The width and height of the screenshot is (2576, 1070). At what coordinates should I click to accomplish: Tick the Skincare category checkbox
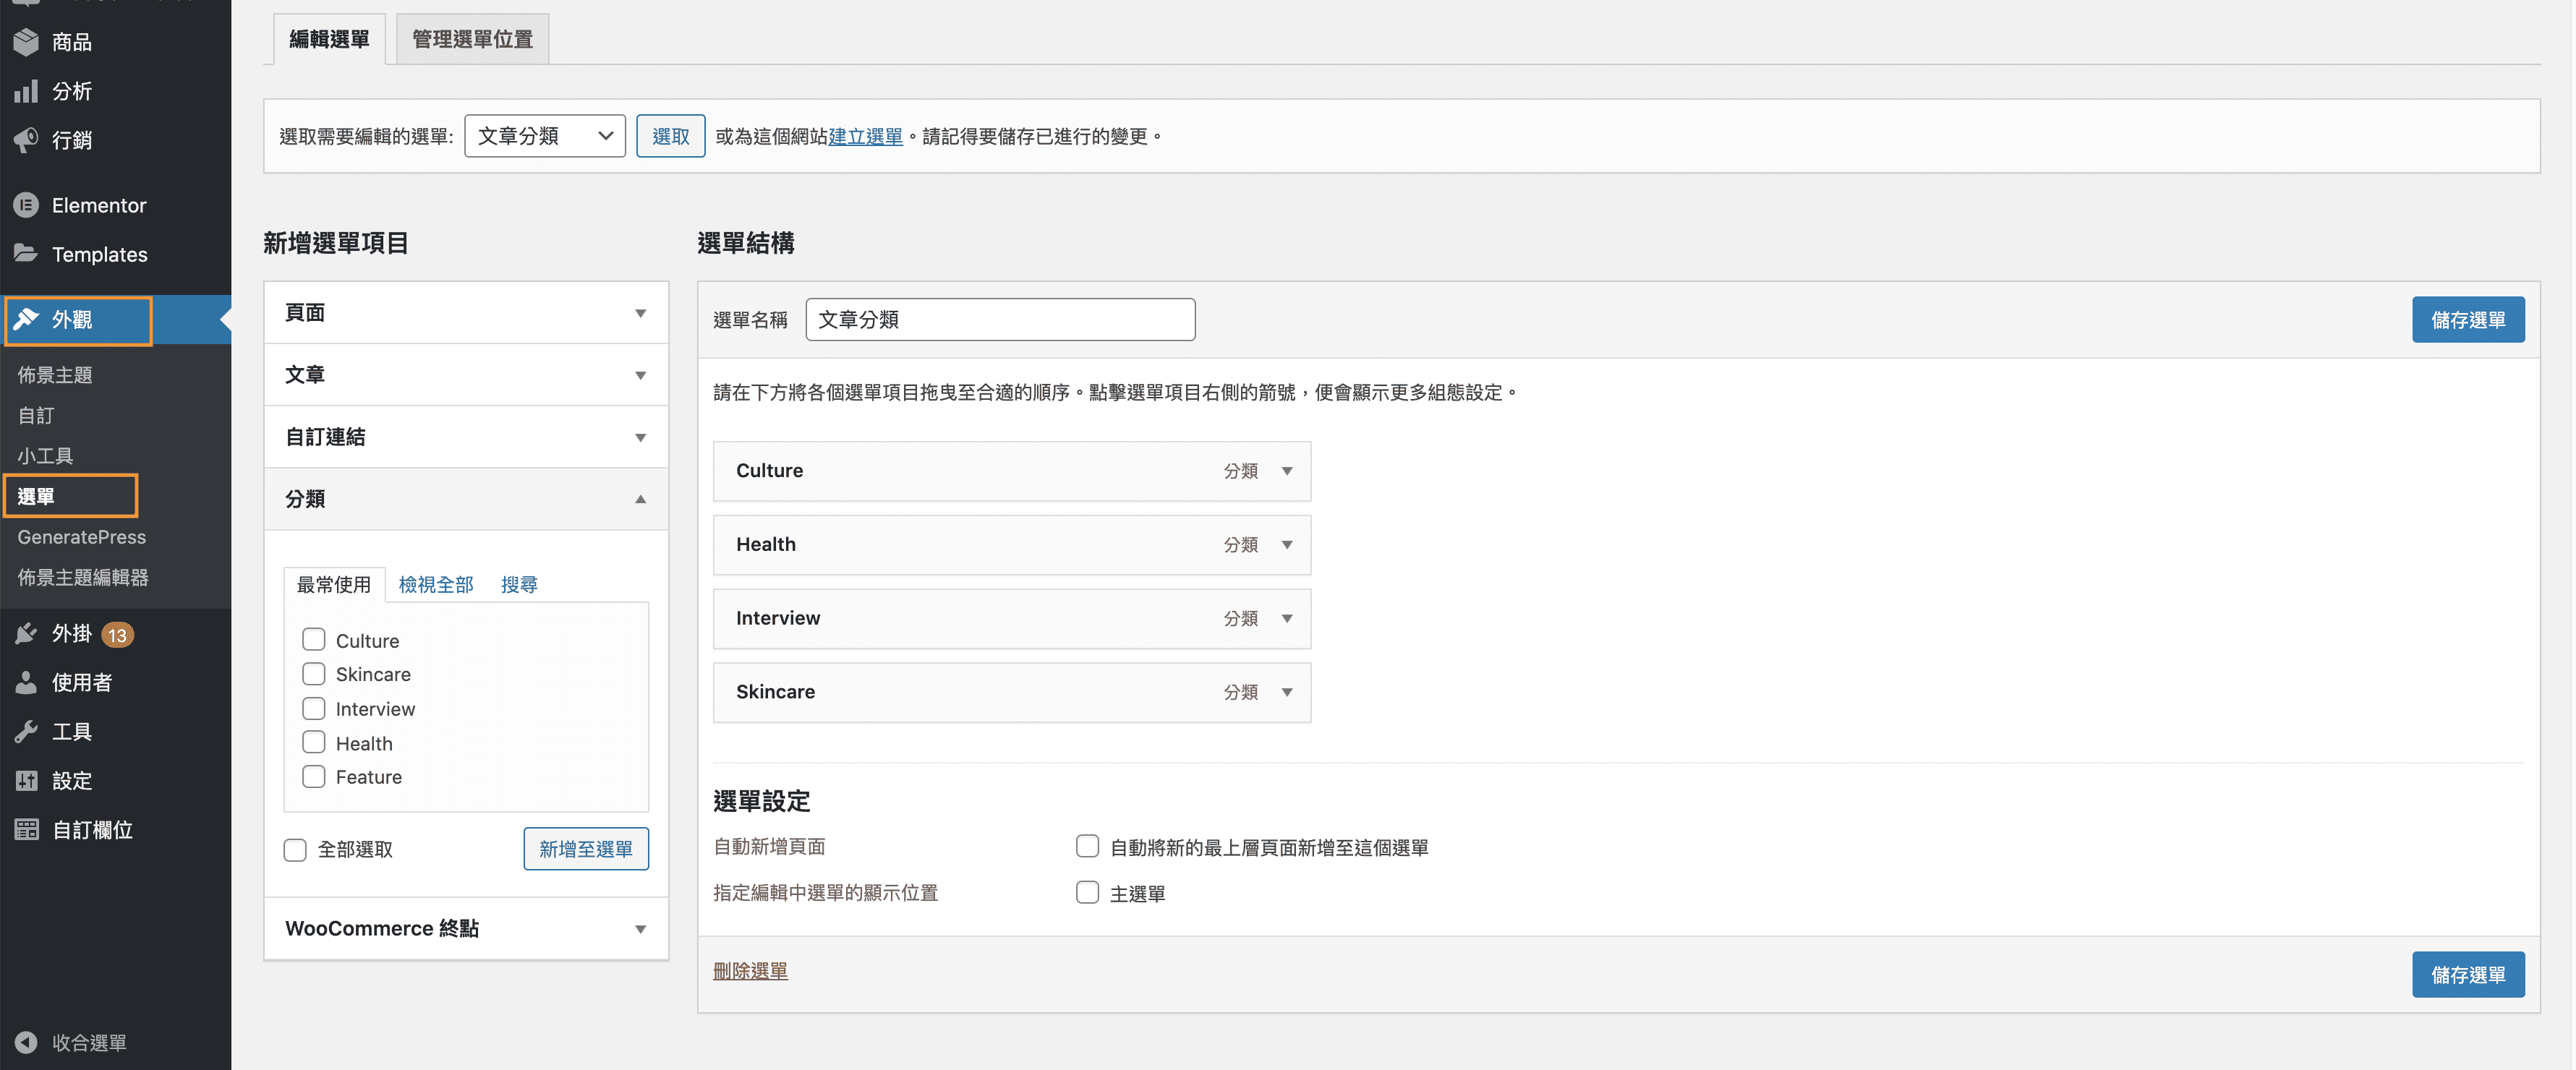pyautogui.click(x=314, y=674)
